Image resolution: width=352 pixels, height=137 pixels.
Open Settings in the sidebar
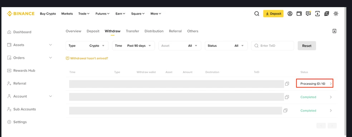17,122
